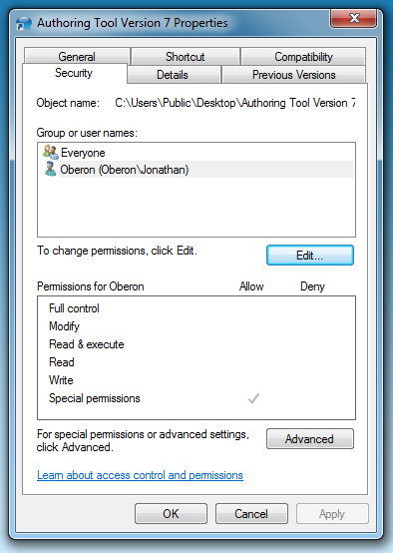The height and width of the screenshot is (553, 393).
Task: Open the Shortcut tab
Action: pyautogui.click(x=186, y=57)
